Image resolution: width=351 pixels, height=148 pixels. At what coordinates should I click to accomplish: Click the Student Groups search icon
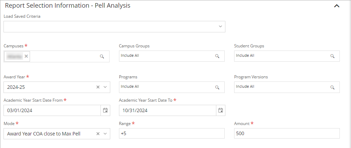pyautogui.click(x=333, y=56)
